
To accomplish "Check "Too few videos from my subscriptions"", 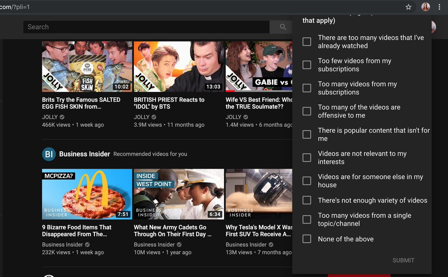I will tap(307, 65).
